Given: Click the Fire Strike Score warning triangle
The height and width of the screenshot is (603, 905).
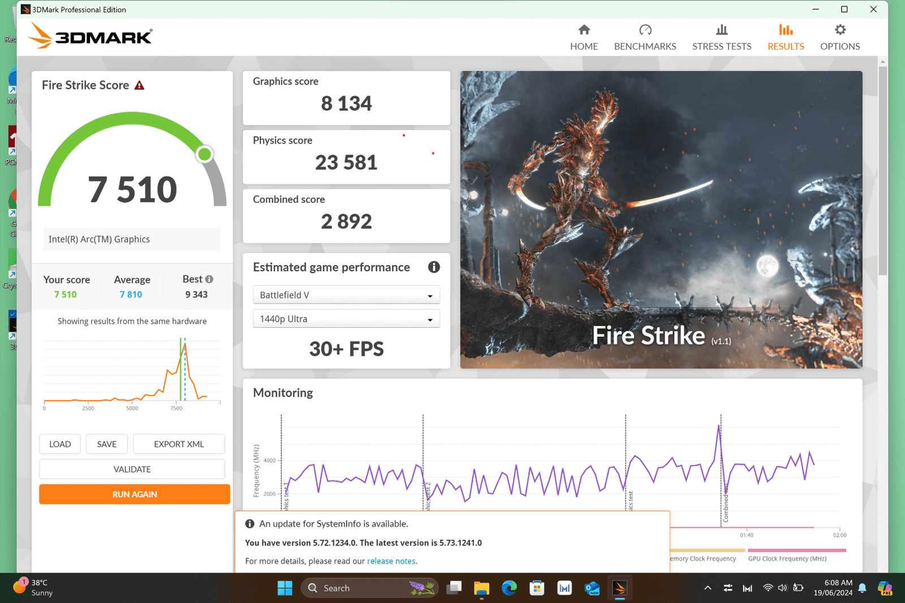Looking at the screenshot, I should click(x=140, y=85).
